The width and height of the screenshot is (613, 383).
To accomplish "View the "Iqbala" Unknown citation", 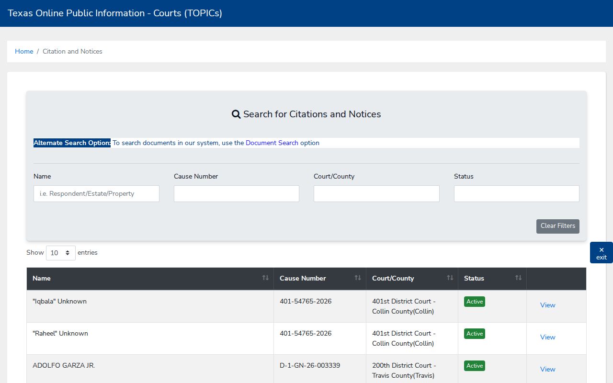I will [548, 305].
